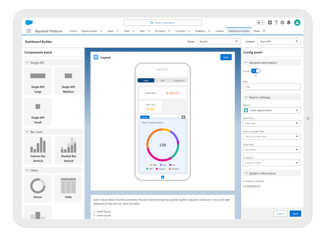
Task: Click the Title input field
Action: point(272,87)
